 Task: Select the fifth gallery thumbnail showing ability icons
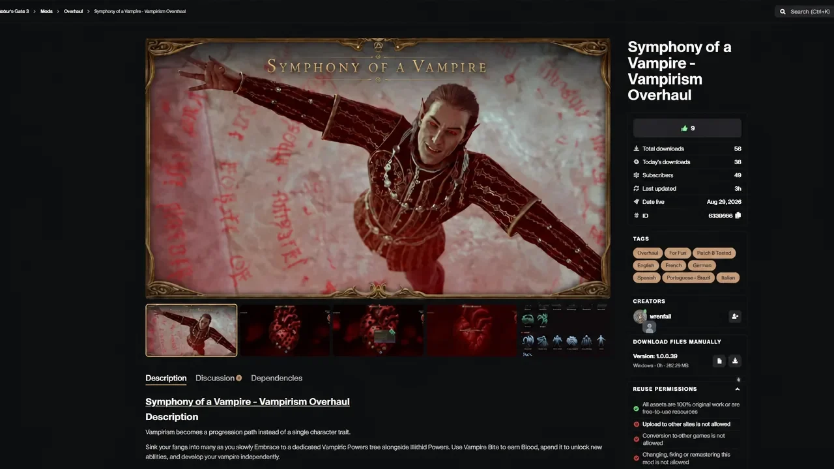click(x=565, y=330)
